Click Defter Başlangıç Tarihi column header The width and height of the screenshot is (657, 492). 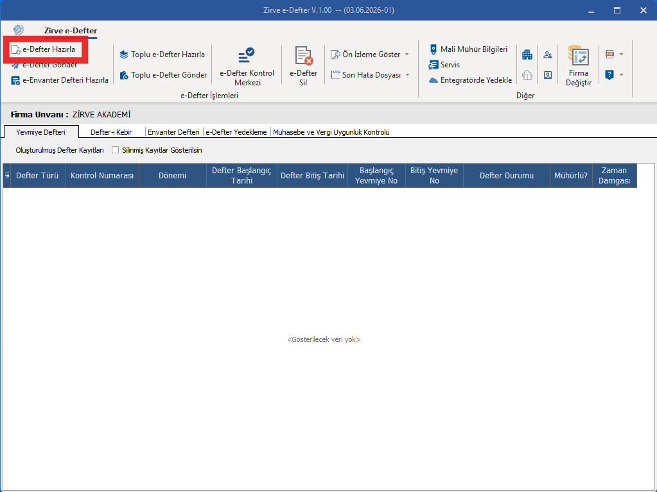pos(241,176)
